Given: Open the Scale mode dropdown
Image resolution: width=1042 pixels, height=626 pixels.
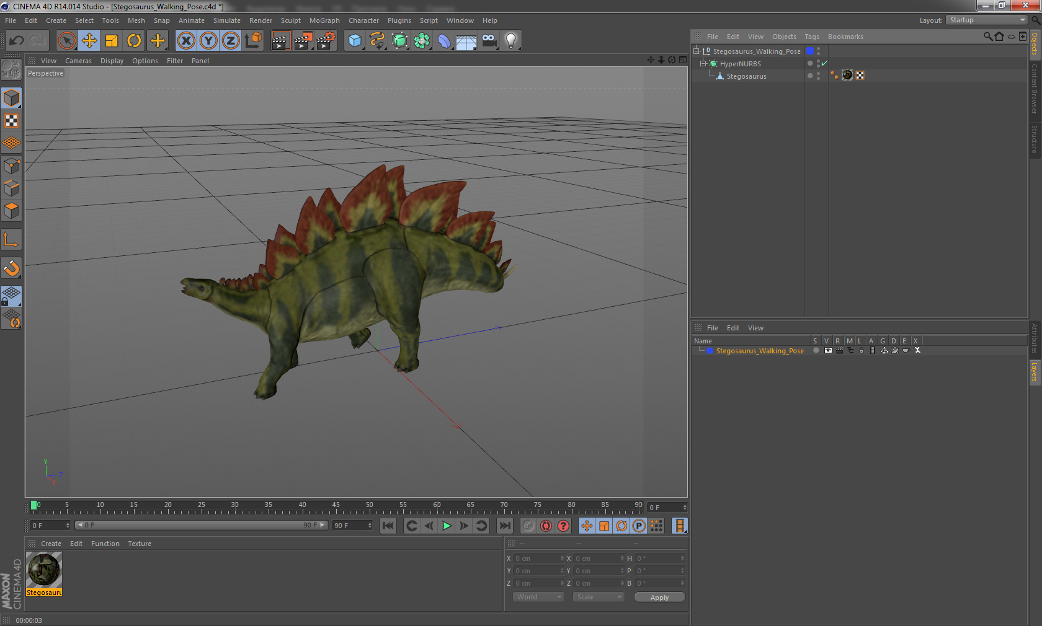Looking at the screenshot, I should [x=598, y=597].
